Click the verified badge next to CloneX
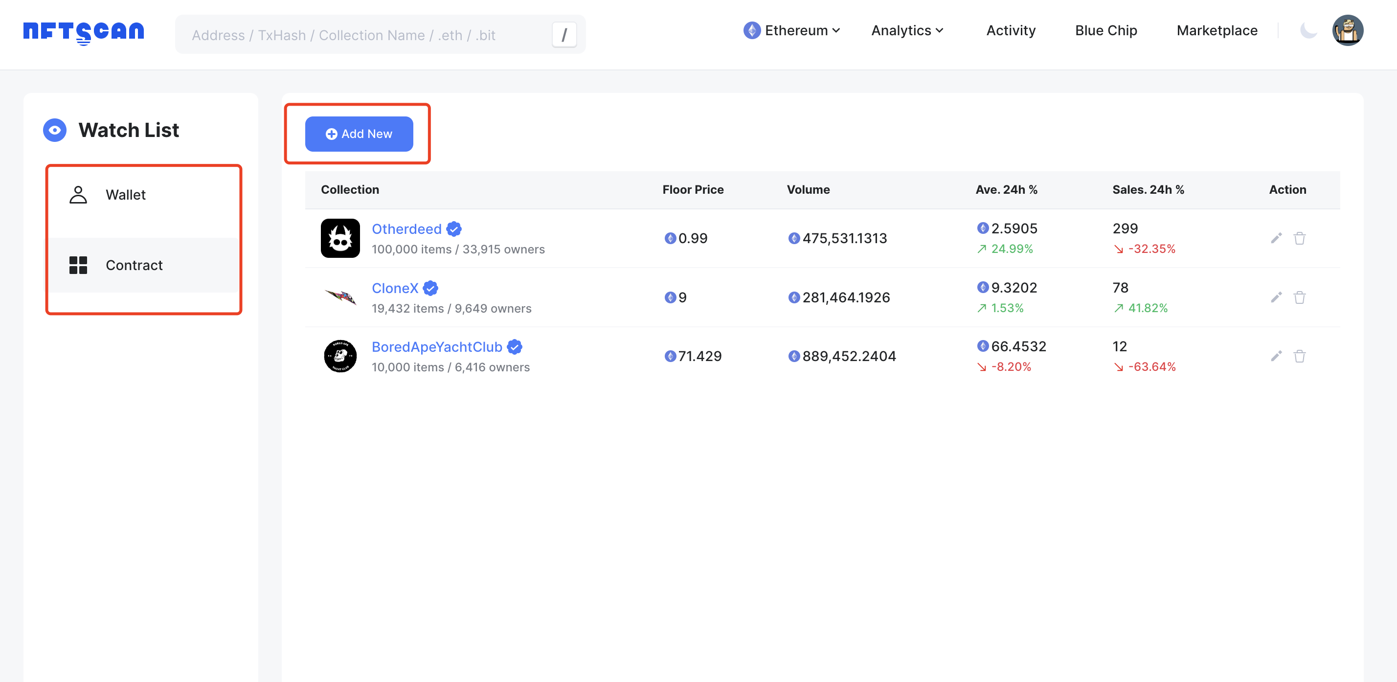The height and width of the screenshot is (682, 1397). pyautogui.click(x=430, y=288)
